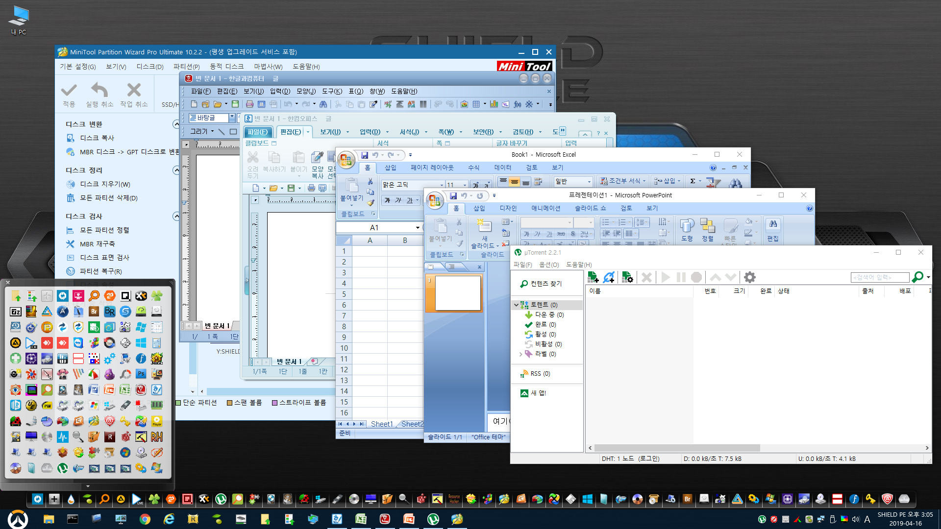The height and width of the screenshot is (529, 941).
Task: Open uTorrent Preferences gear icon
Action: pyautogui.click(x=749, y=277)
